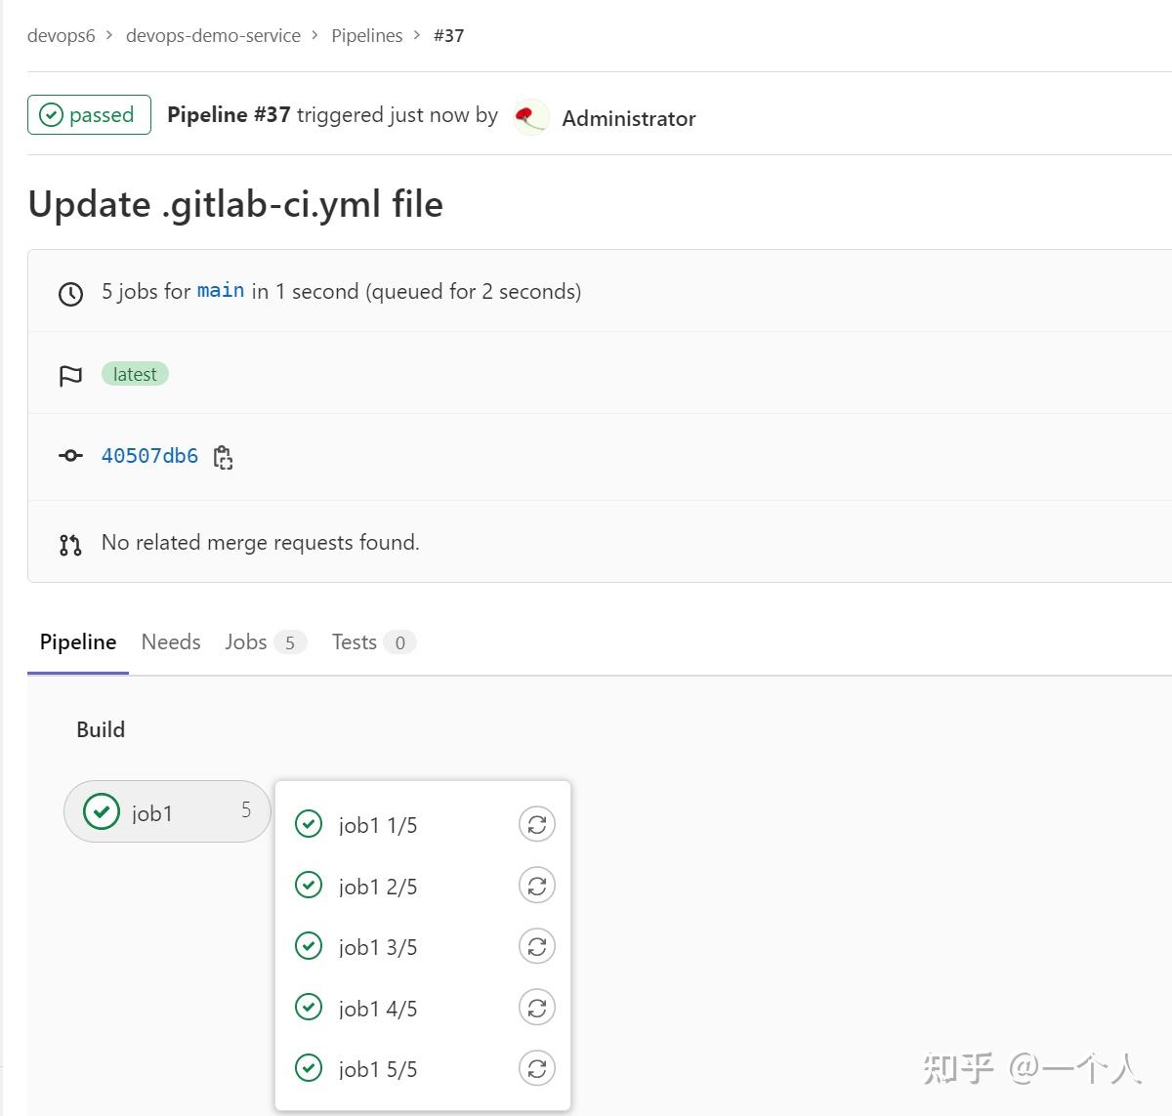This screenshot has height=1116, width=1172.
Task: Copy the commit SHA 40507db6
Action: coord(224,457)
